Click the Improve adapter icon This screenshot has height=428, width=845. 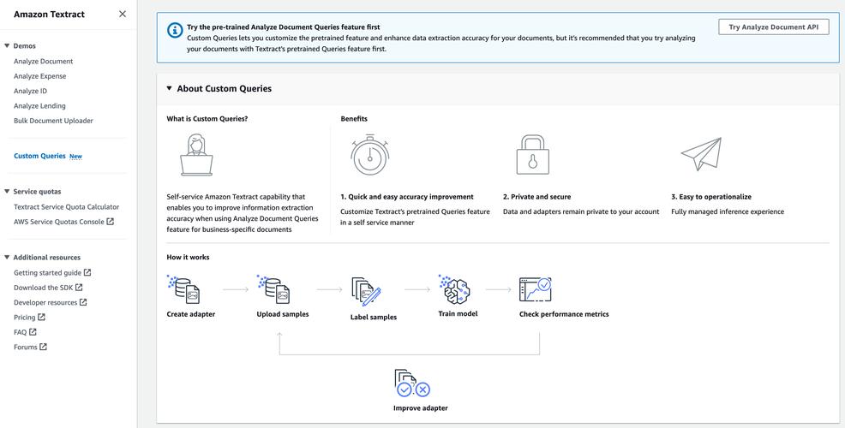click(x=411, y=383)
